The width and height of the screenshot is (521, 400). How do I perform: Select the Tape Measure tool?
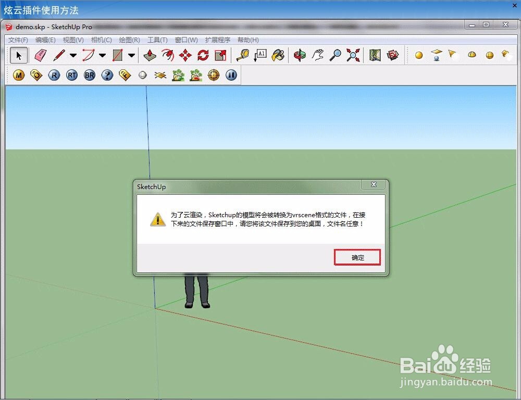(243, 55)
